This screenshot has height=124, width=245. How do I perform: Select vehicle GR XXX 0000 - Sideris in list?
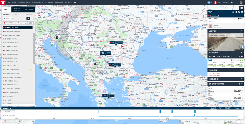coord(12,80)
